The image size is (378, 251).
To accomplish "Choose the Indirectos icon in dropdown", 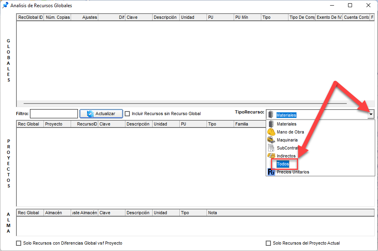I will pyautogui.click(x=271, y=156).
